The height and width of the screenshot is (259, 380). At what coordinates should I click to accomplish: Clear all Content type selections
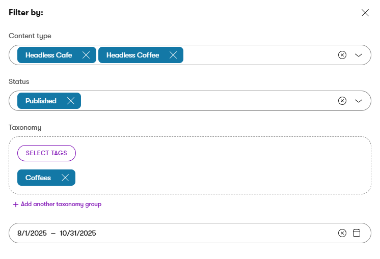point(342,55)
